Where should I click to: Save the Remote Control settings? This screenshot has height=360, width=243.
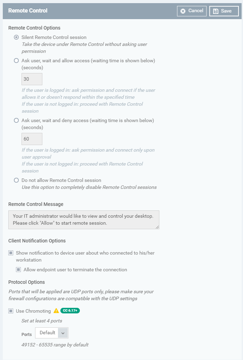pyautogui.click(x=224, y=11)
